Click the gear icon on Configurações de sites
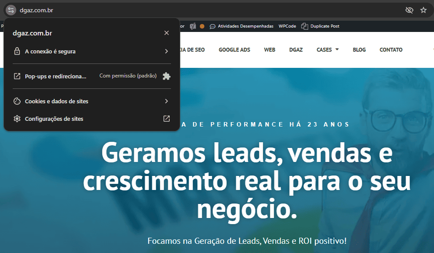434x253 pixels. point(17,118)
